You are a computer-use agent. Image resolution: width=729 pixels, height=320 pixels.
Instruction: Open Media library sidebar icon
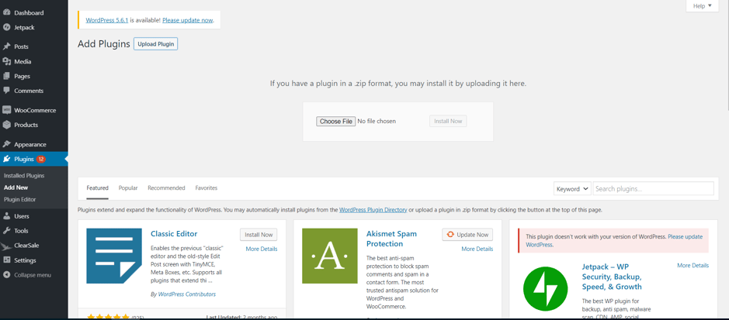pos(7,61)
